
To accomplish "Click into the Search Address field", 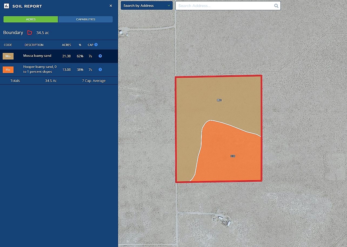I will point(224,6).
